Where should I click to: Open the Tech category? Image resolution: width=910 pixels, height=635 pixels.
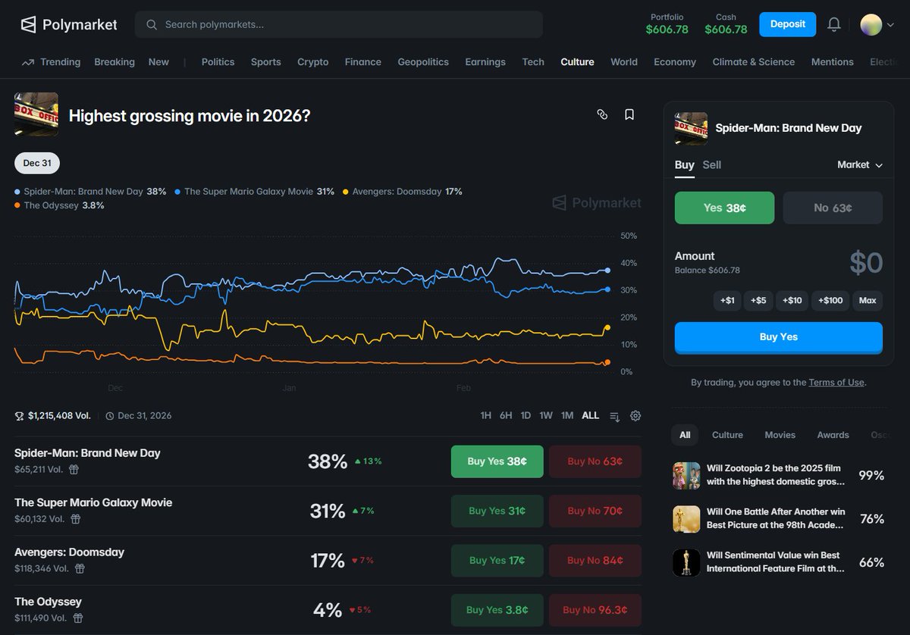pyautogui.click(x=533, y=62)
